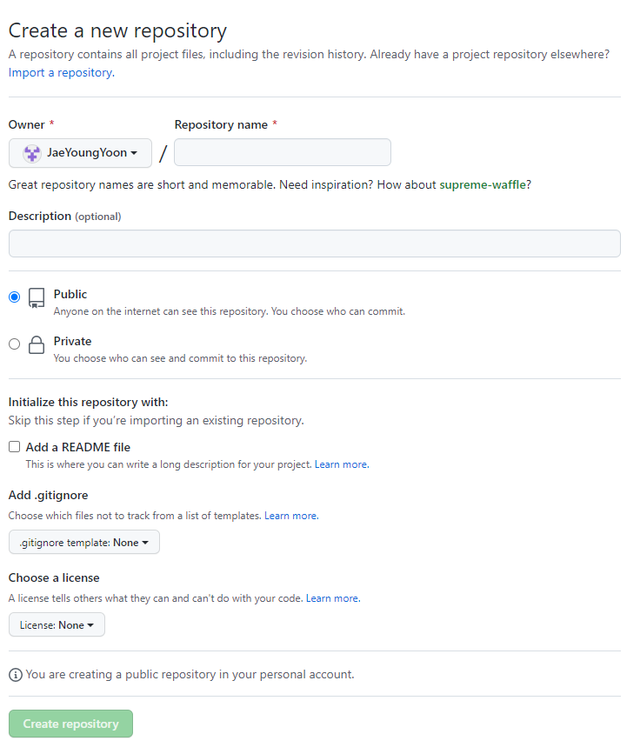Click the Create repository button
Screen dimensions: 640x754
point(70,724)
